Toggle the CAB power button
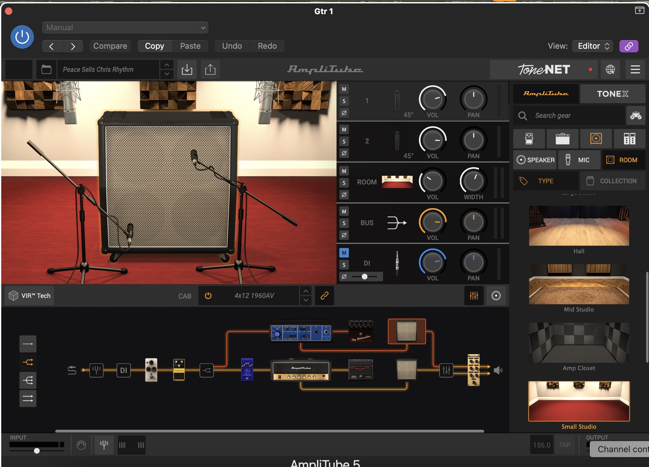Image resolution: width=649 pixels, height=467 pixels. coord(208,295)
